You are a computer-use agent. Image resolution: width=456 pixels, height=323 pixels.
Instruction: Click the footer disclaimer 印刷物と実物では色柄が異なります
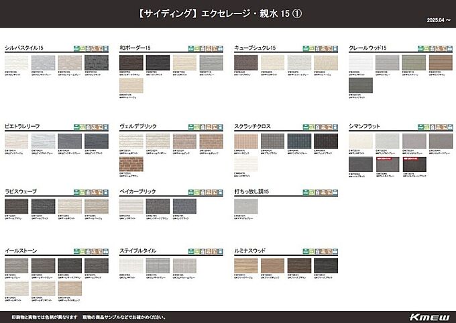point(44,317)
